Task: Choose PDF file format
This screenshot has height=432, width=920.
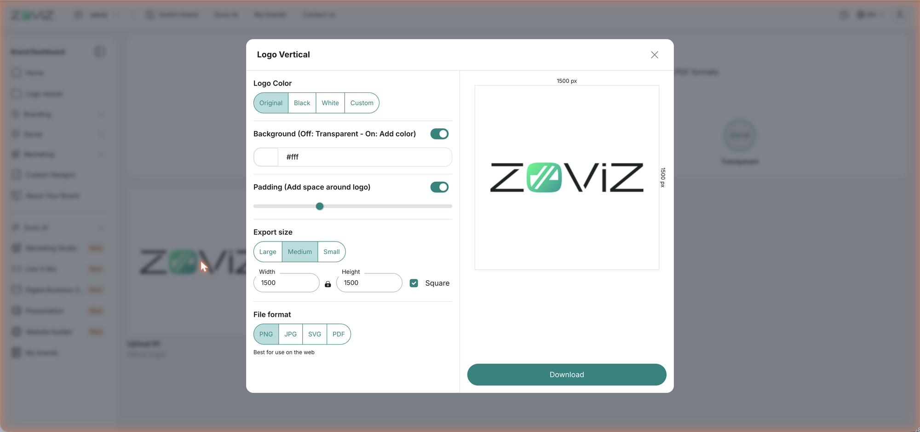Action: [339, 334]
